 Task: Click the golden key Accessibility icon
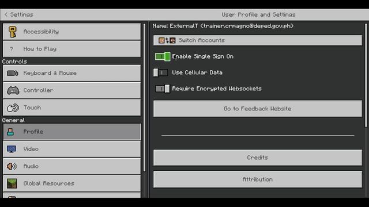coord(12,32)
